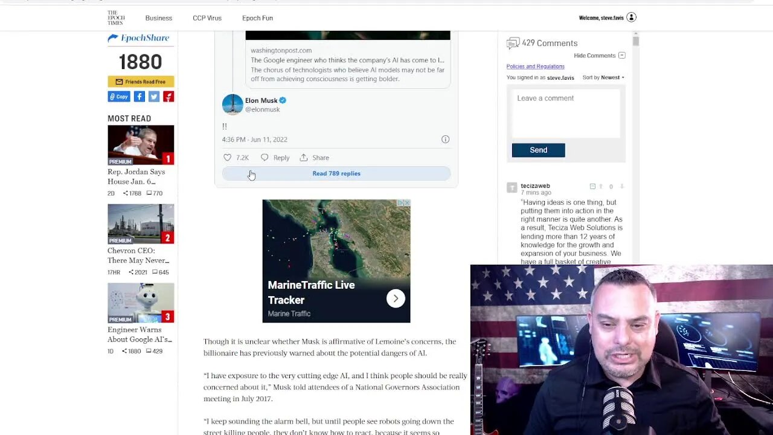The image size is (773, 435).
Task: Upvote tecizaweb's comment
Action: coord(600,187)
